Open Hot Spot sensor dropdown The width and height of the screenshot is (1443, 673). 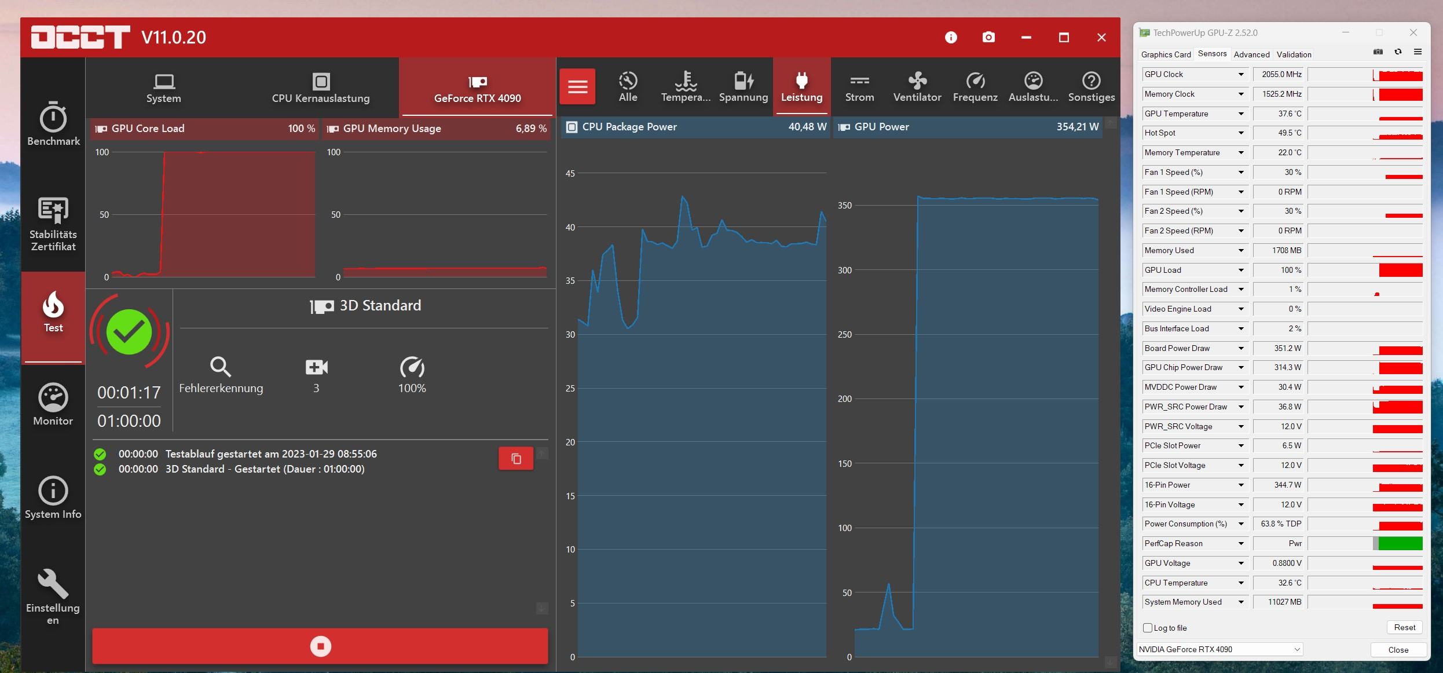coord(1241,133)
